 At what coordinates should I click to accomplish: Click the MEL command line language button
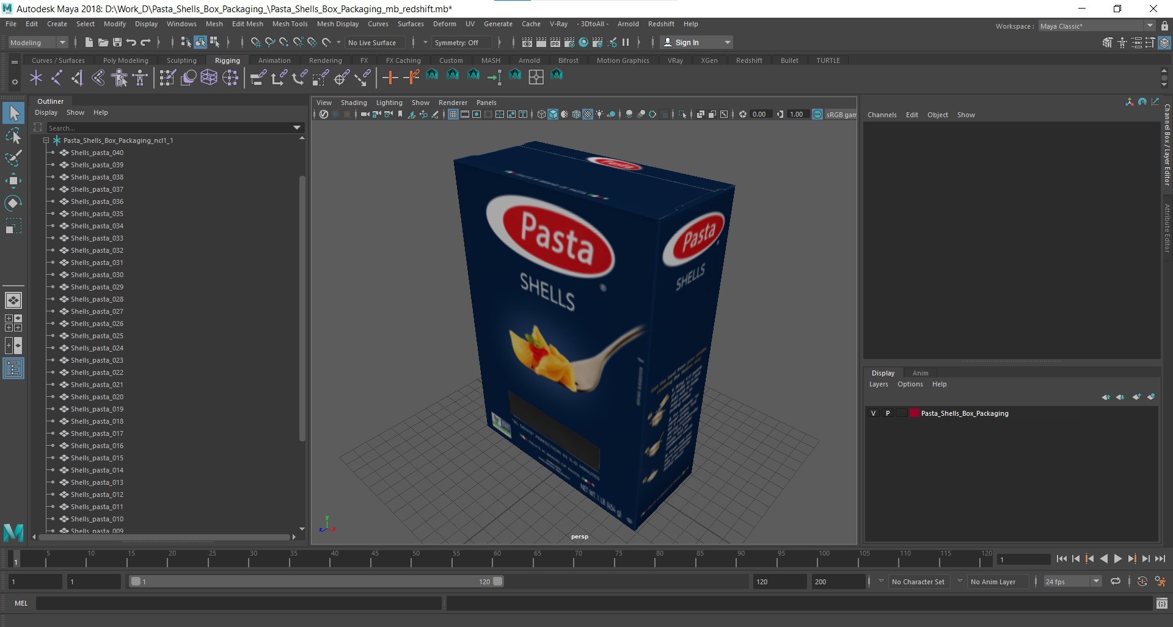21,603
